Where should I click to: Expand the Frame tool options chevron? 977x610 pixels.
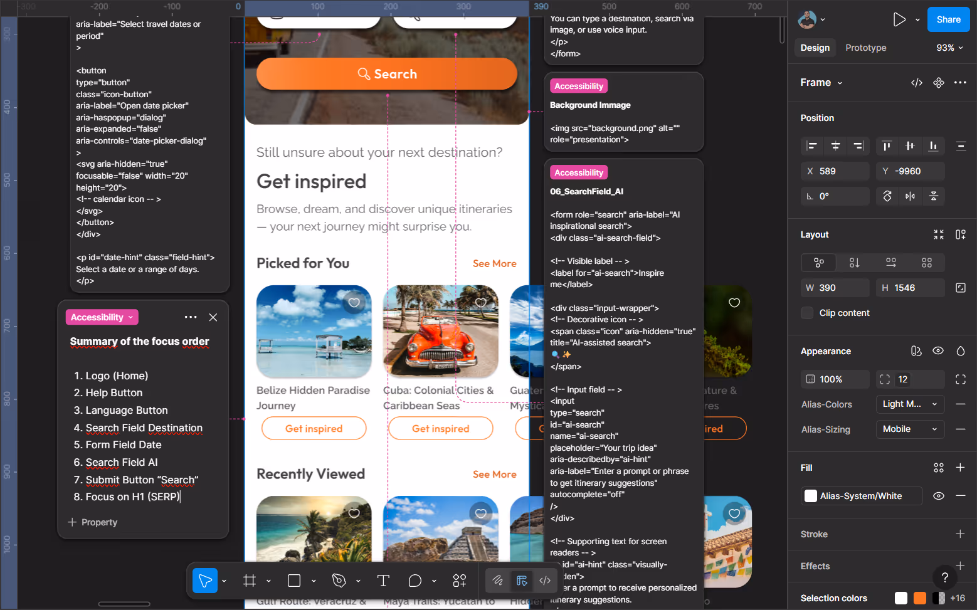click(268, 581)
